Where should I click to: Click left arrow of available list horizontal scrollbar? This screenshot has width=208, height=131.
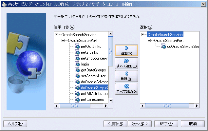tap(57, 106)
